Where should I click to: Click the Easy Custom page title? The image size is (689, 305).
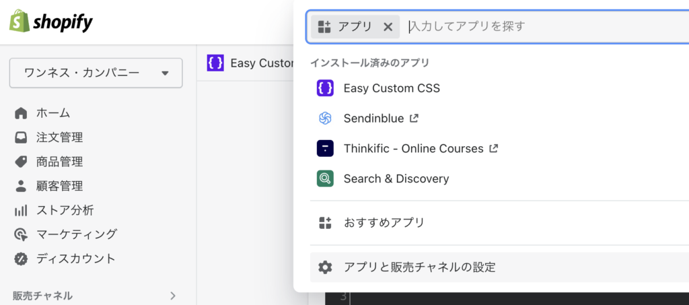262,63
